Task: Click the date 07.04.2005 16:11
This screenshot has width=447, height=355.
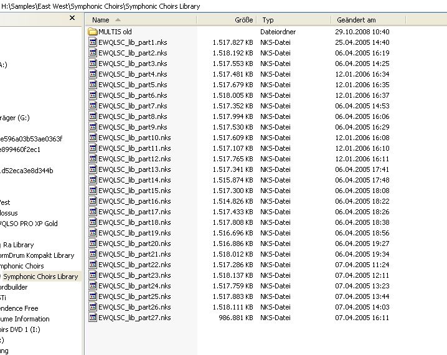Action: pyautogui.click(x=362, y=318)
